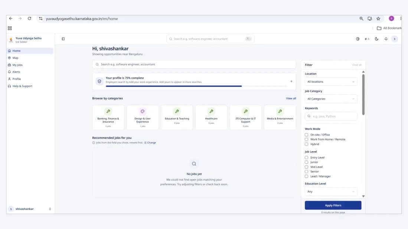Select IT Computer & IT Support category

point(246,117)
